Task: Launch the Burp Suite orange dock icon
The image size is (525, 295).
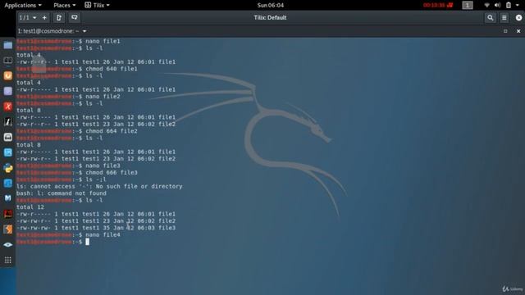Action: (8, 75)
